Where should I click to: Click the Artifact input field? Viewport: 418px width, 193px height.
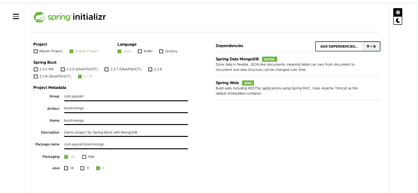125,108
